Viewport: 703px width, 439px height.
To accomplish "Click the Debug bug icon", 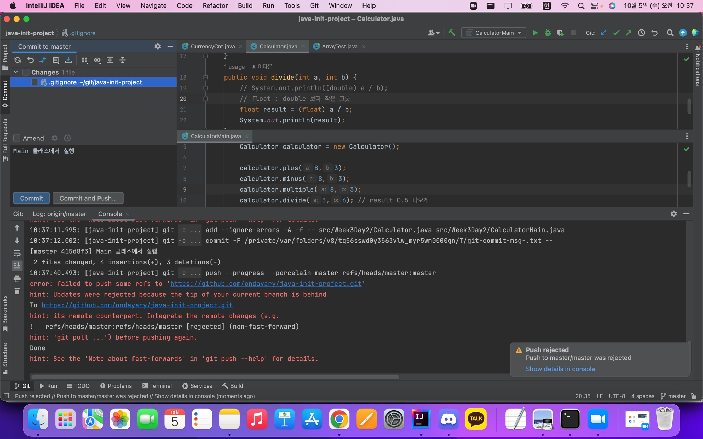I will coord(548,33).
